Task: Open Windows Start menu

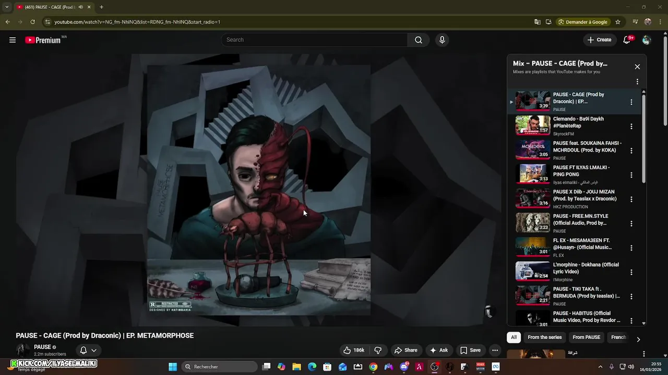Action: tap(173, 367)
